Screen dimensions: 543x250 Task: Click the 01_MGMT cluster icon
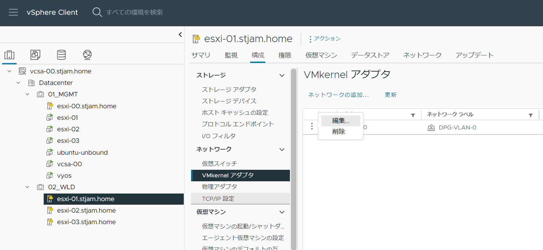point(40,94)
